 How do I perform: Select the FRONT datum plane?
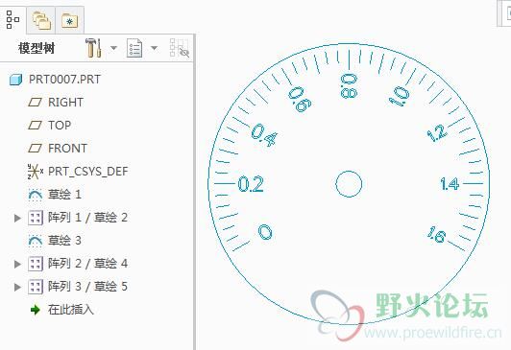tap(67, 149)
